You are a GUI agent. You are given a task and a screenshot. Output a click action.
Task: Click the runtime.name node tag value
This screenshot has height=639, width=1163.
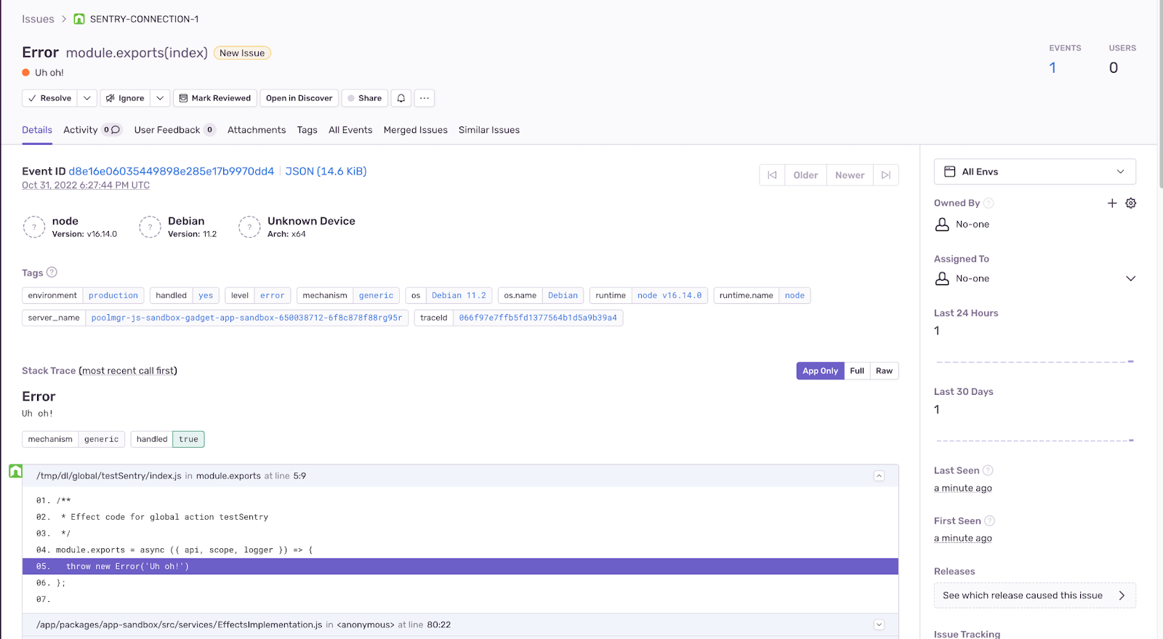tap(794, 296)
